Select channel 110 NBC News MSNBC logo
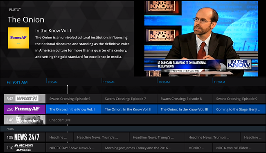This screenshot has width=266, height=153. tap(25, 148)
